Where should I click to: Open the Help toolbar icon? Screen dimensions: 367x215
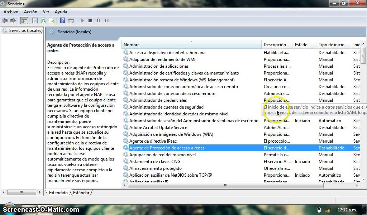tap(62, 20)
